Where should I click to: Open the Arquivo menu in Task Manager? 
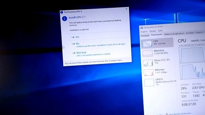(144, 32)
